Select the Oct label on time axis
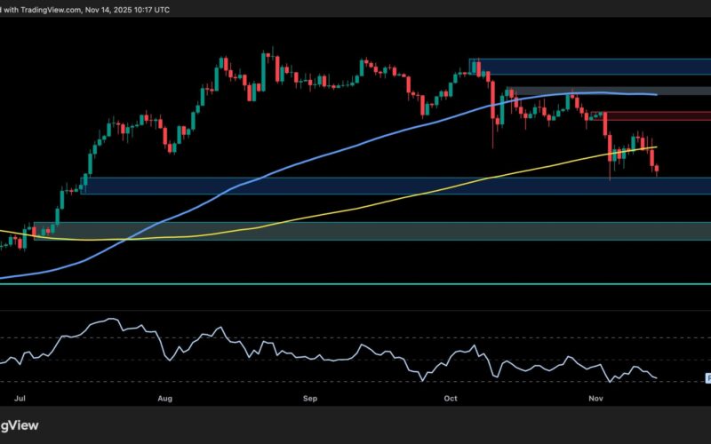This screenshot has width=711, height=444. coord(451,399)
